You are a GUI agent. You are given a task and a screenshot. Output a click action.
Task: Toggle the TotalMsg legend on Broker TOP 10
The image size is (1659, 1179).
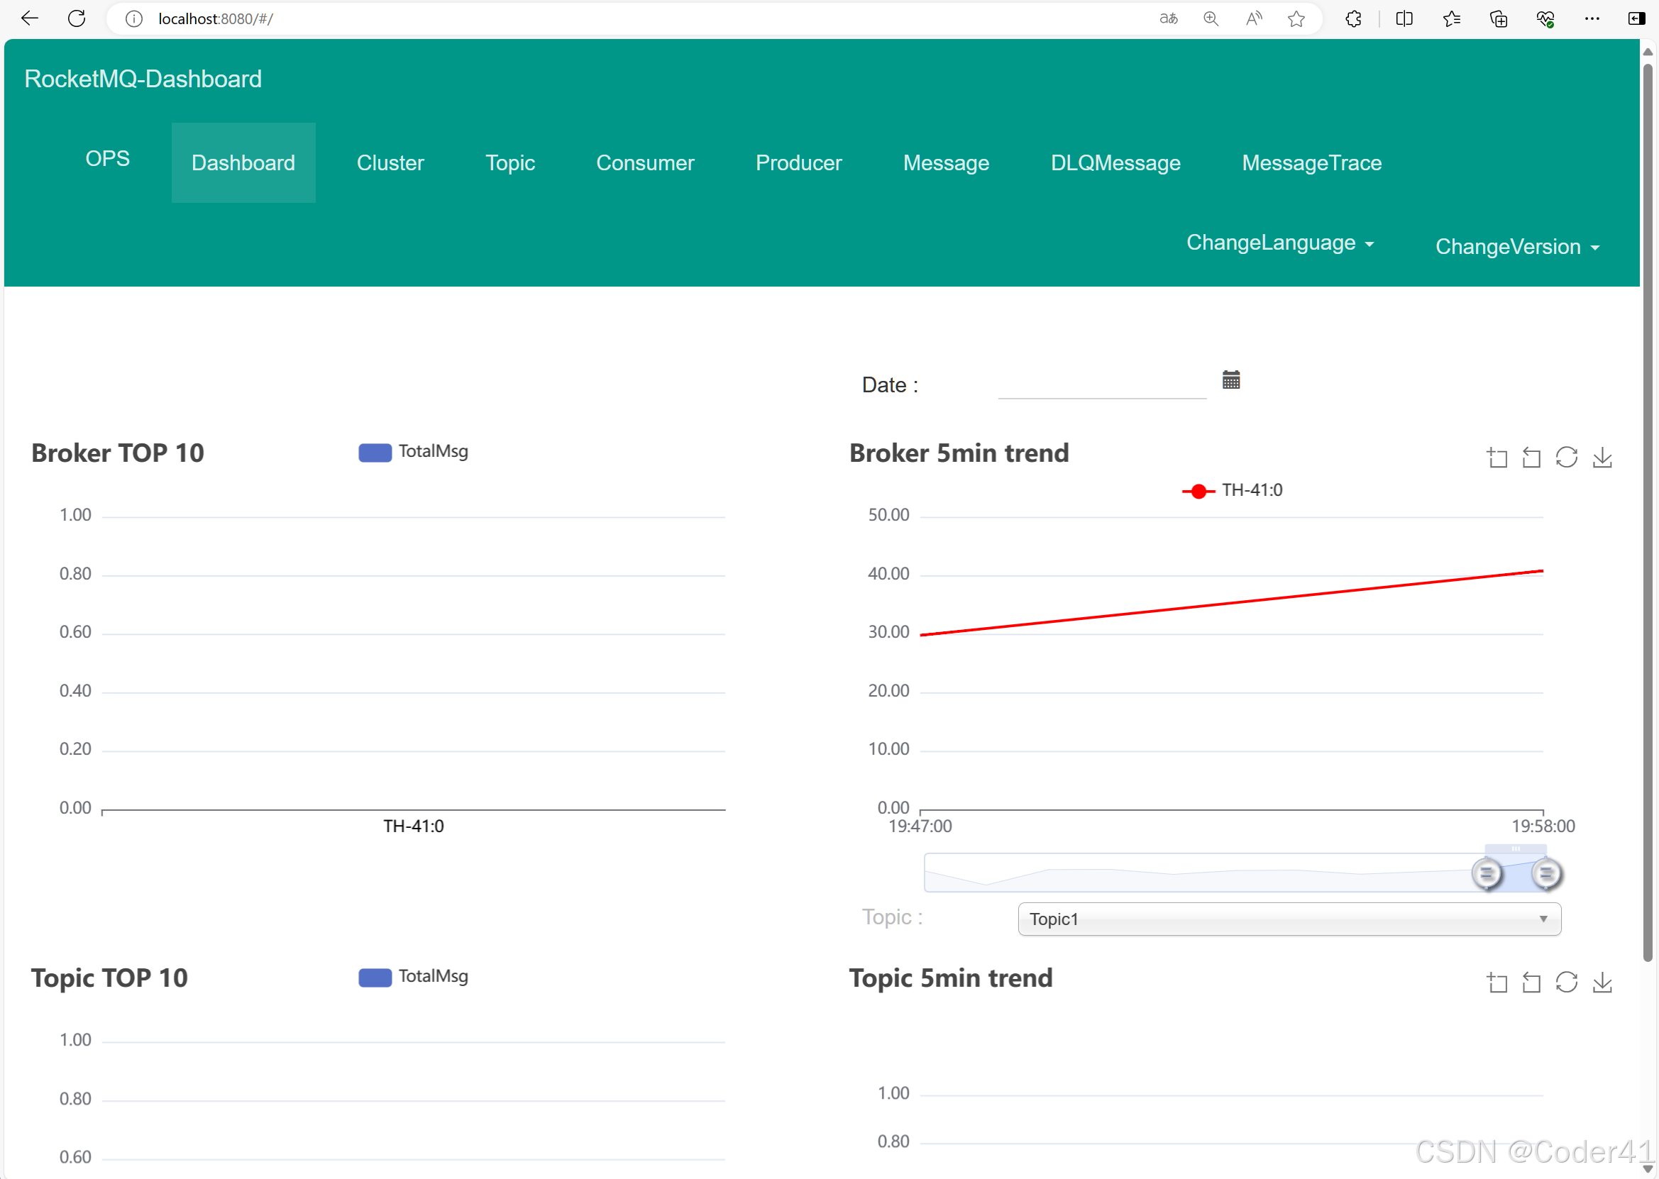pos(412,451)
